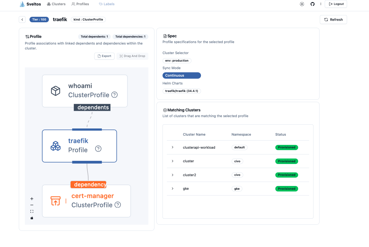
Task: Open the Clusters navigation tab
Action: (x=56, y=4)
